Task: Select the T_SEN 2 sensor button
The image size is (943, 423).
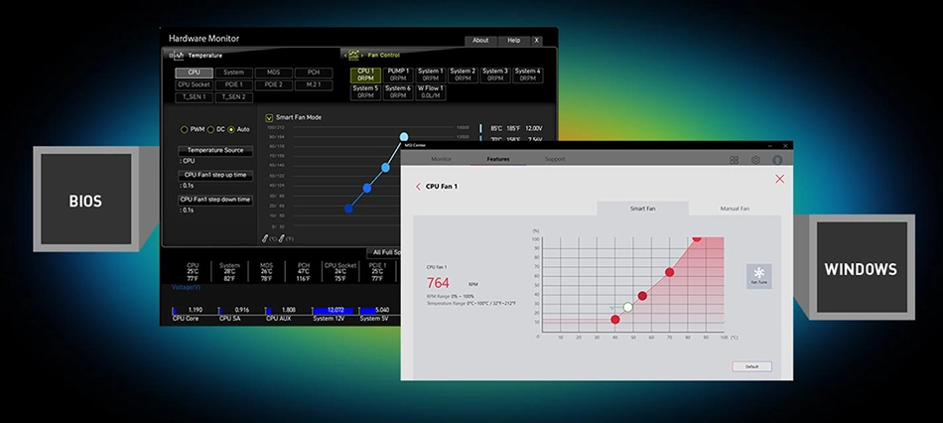Action: click(x=234, y=97)
